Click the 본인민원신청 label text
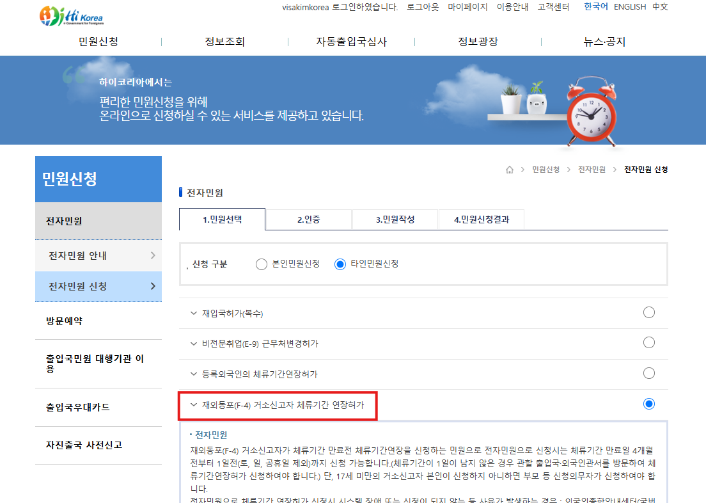This screenshot has width=706, height=503. [296, 264]
